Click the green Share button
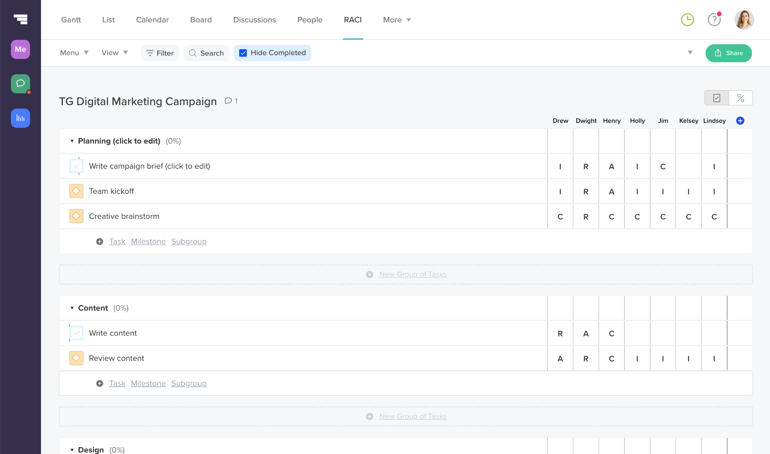 click(728, 53)
